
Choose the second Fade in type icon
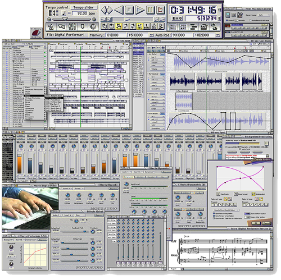click(261, 199)
